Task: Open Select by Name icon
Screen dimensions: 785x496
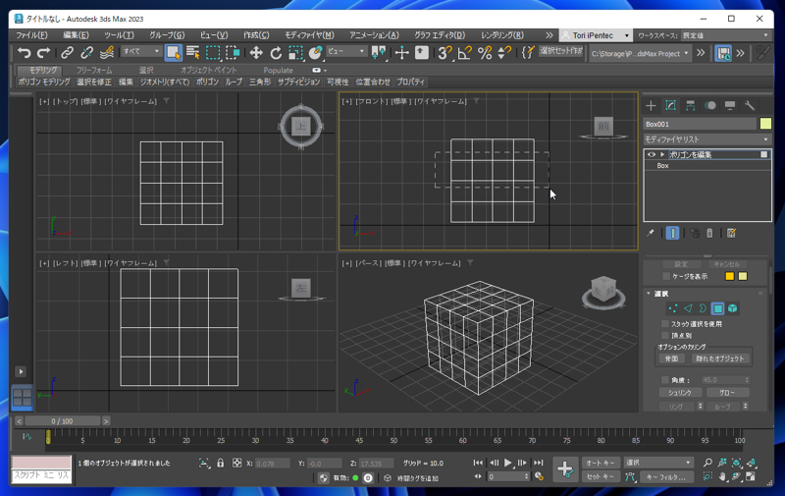Action: coord(192,53)
